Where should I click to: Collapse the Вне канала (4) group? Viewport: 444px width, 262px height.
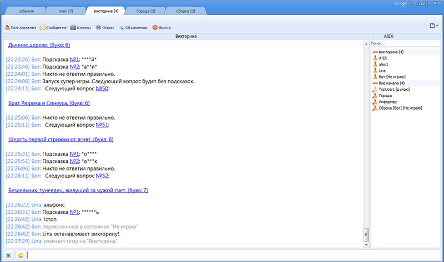coord(375,83)
